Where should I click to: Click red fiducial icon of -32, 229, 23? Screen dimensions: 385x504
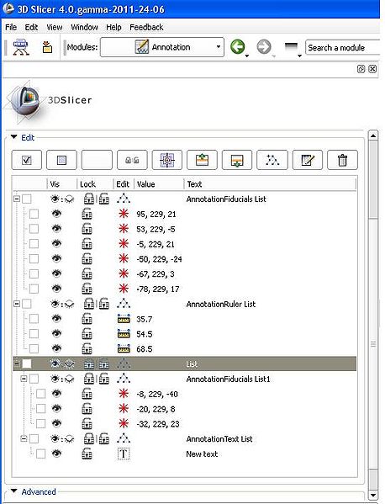click(x=124, y=423)
